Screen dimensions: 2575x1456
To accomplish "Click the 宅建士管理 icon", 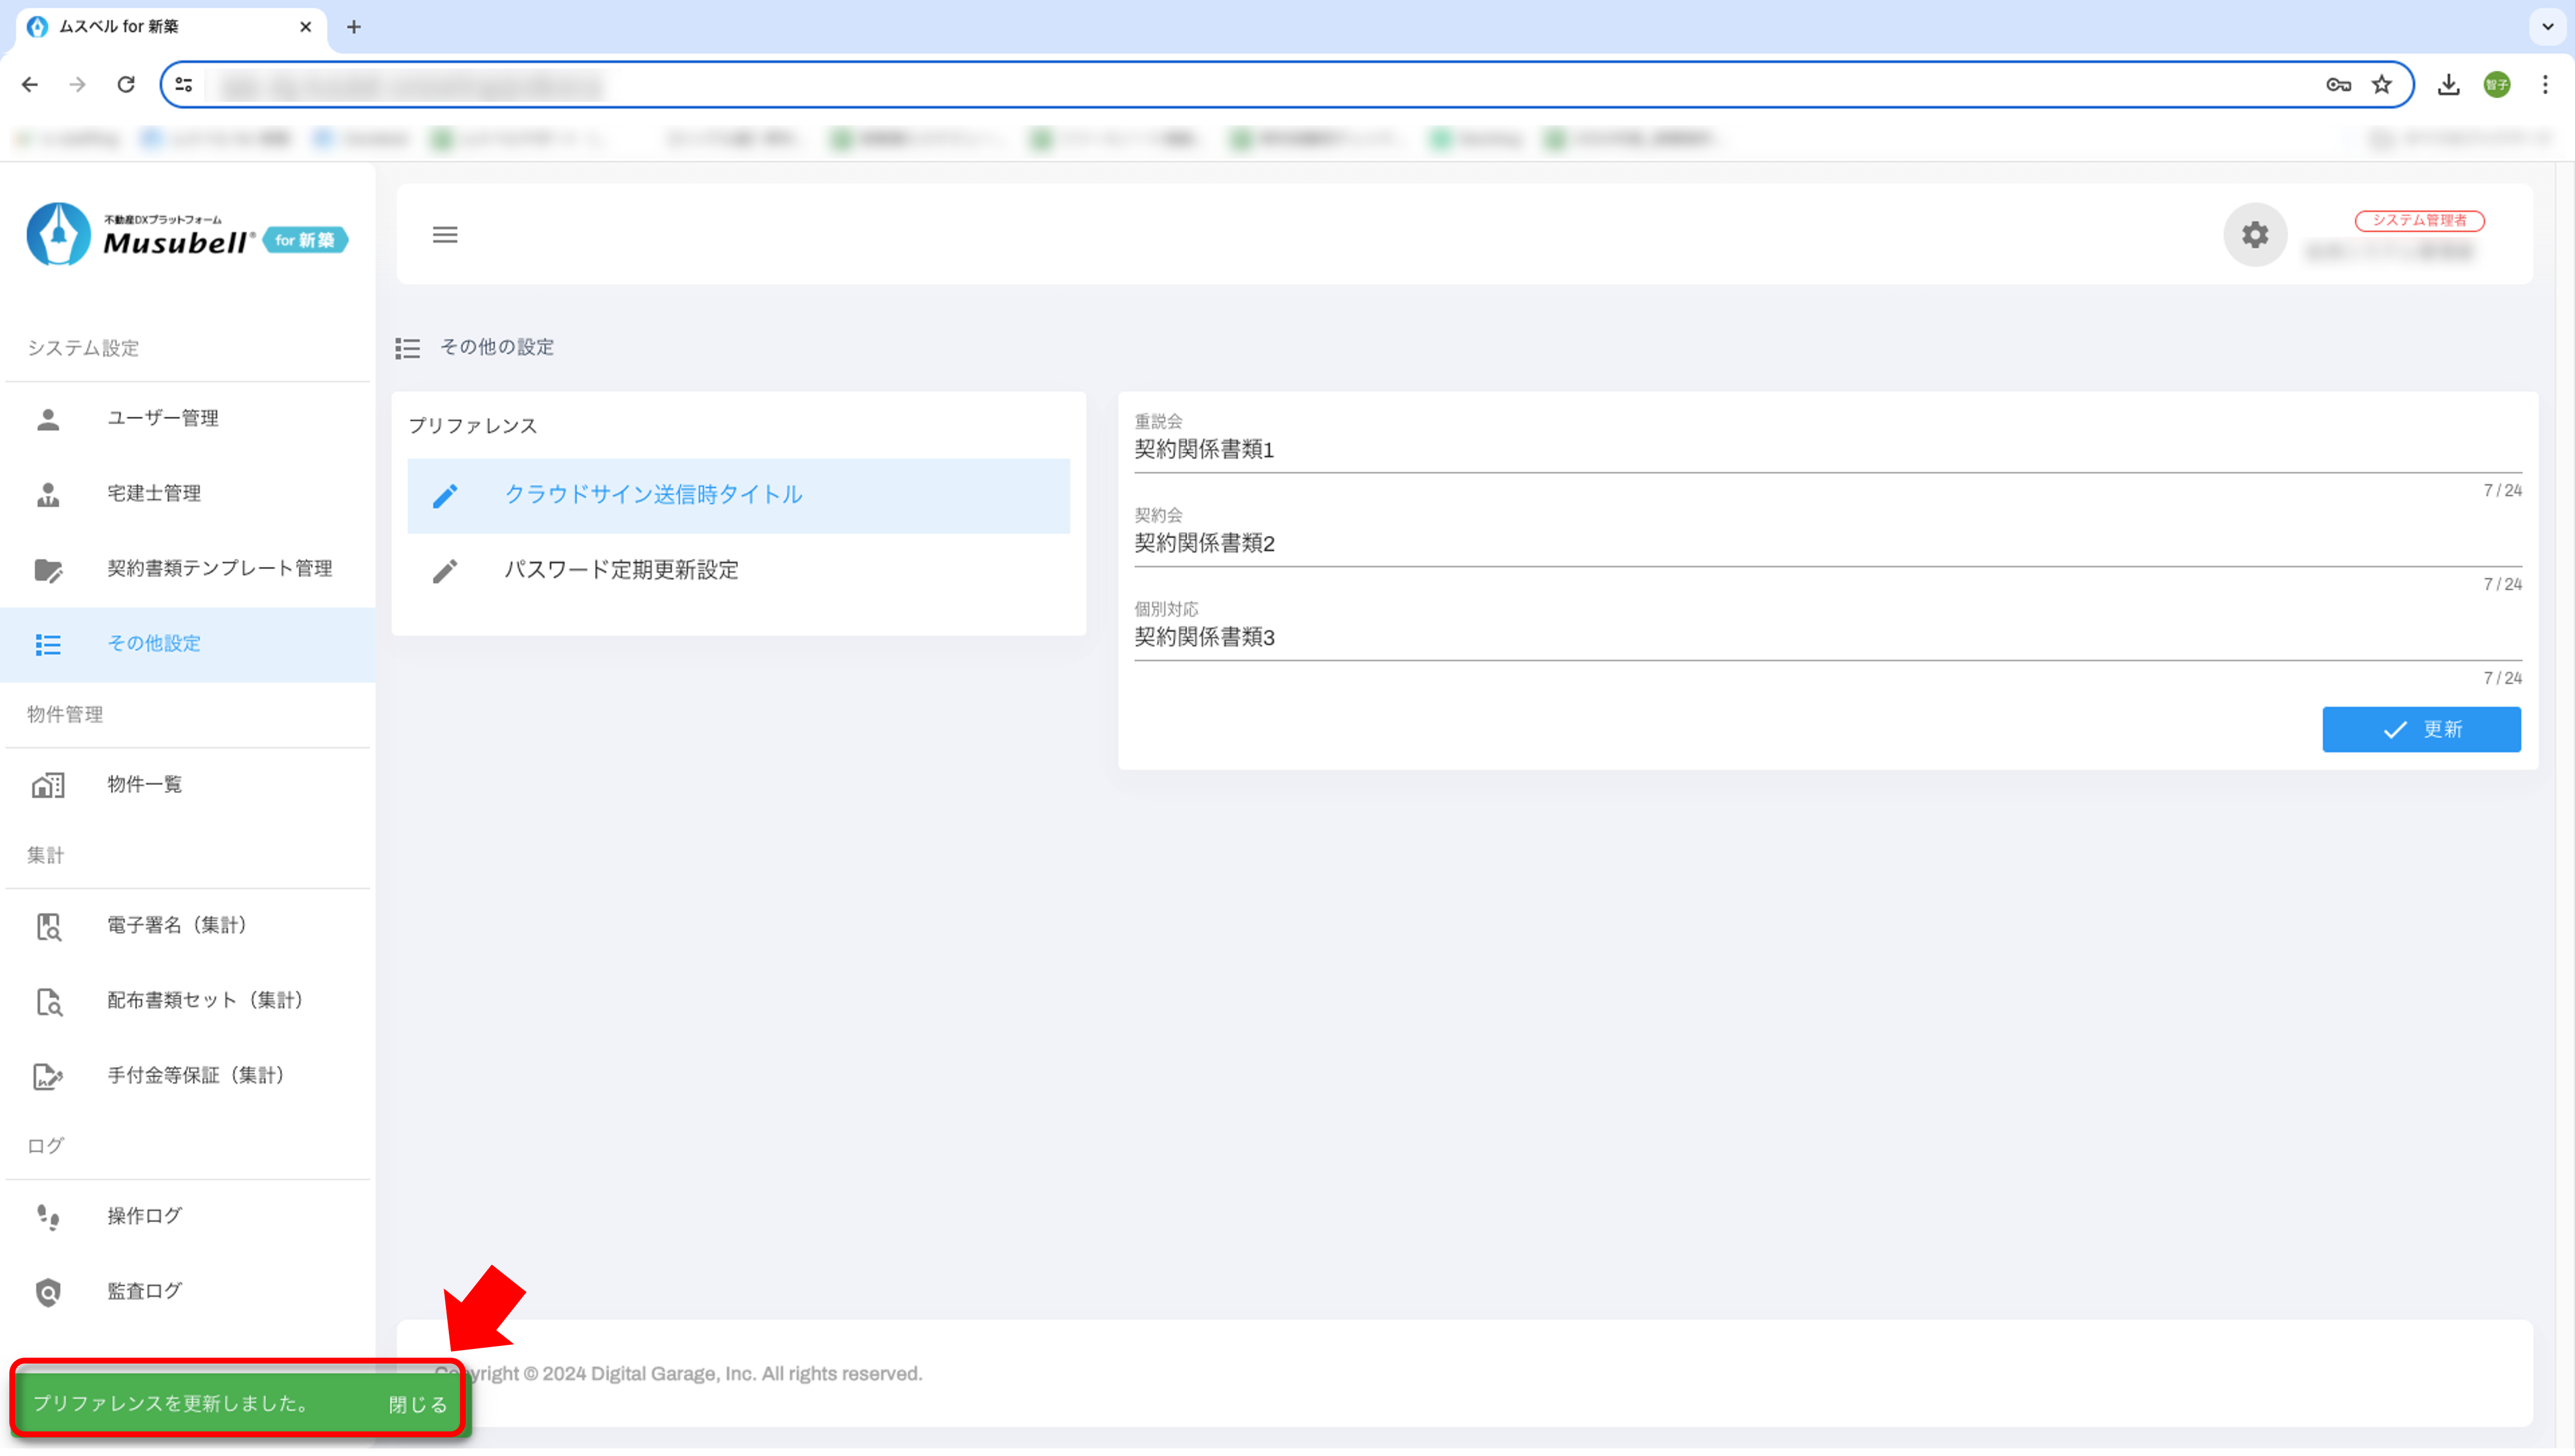I will pos(48,494).
